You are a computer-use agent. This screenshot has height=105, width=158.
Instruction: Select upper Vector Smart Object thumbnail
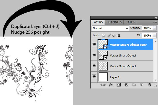click(x=103, y=55)
